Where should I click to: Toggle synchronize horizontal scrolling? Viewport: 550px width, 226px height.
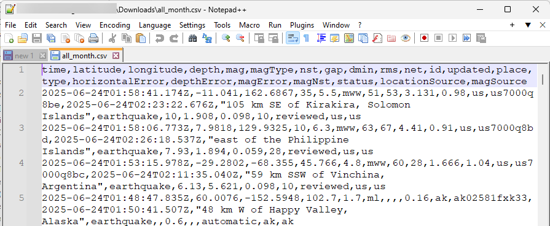pyautogui.click(x=273, y=38)
